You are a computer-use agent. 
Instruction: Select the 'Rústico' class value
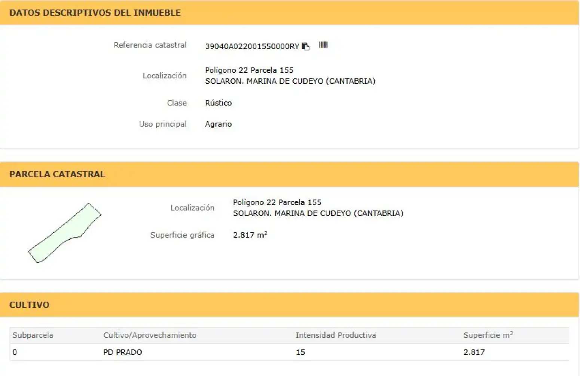218,103
